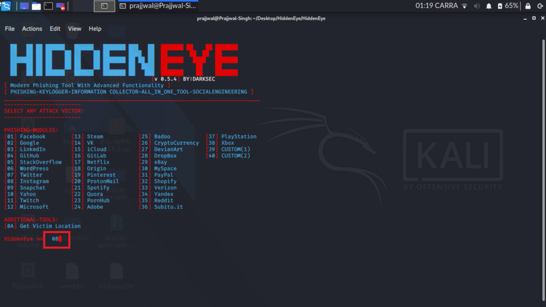This screenshot has height=307, width=546.
Task: Open the notifications bell icon
Action: point(489,6)
